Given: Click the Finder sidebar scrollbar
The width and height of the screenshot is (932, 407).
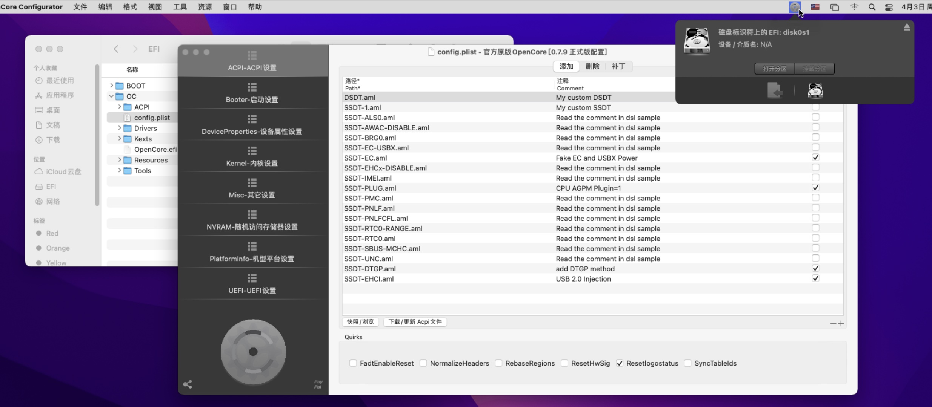Looking at the screenshot, I should pos(97,136).
